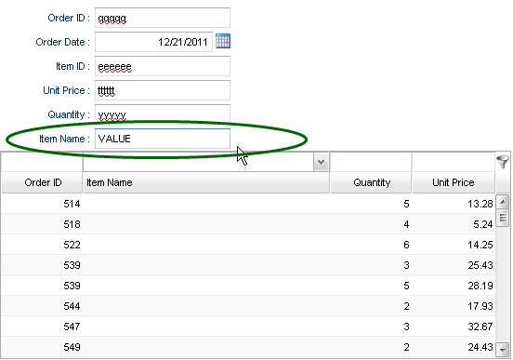The height and width of the screenshot is (360, 513).
Task: Click the table scrollbar thumb
Action: (x=503, y=218)
